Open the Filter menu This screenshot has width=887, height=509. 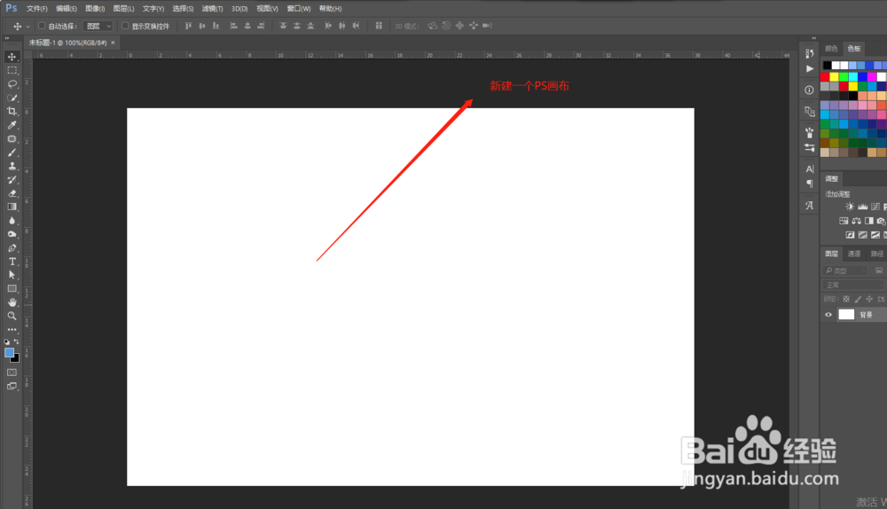(213, 9)
